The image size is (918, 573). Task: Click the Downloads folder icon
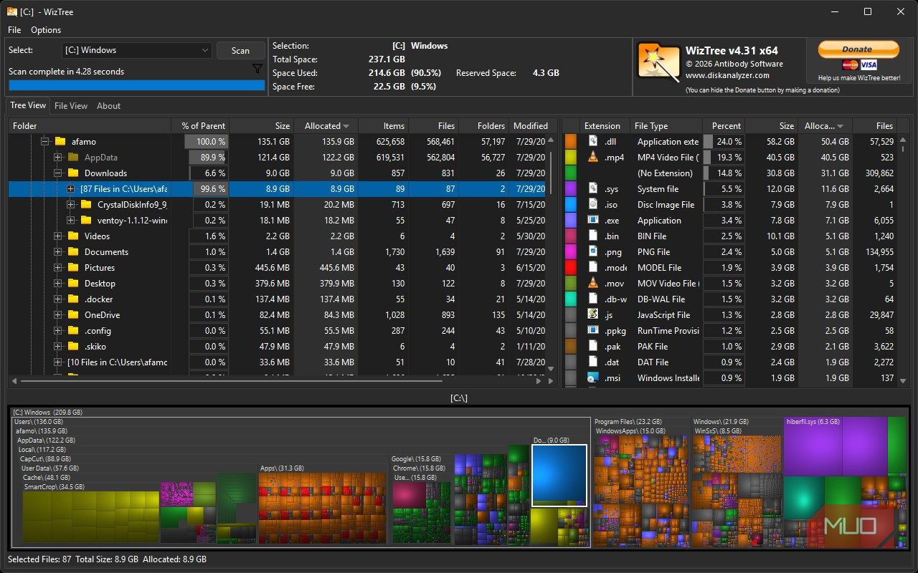pos(73,173)
